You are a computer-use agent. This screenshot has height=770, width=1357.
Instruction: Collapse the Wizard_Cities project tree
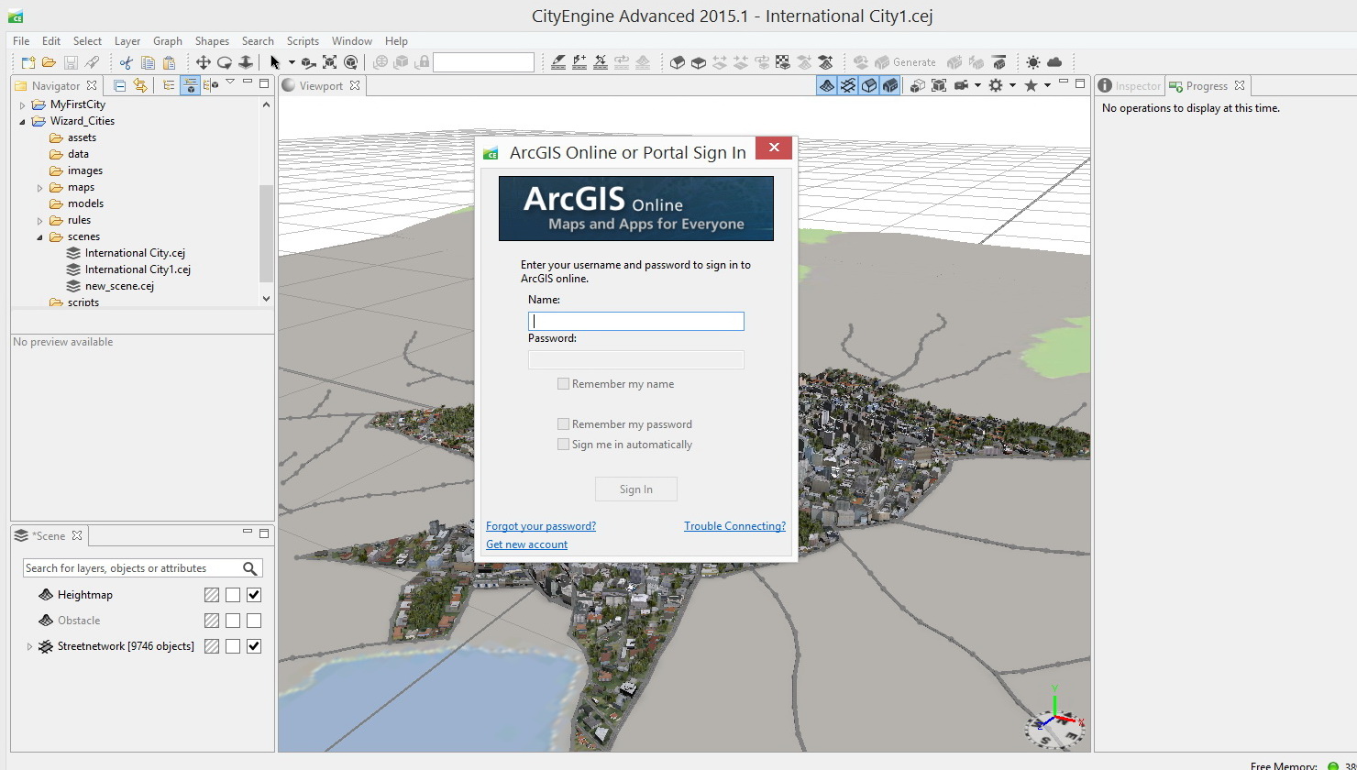(x=23, y=121)
